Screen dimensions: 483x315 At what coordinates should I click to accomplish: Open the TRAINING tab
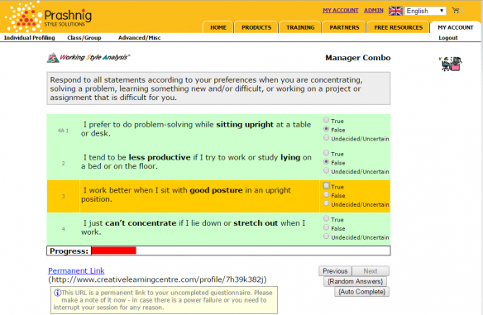[300, 27]
